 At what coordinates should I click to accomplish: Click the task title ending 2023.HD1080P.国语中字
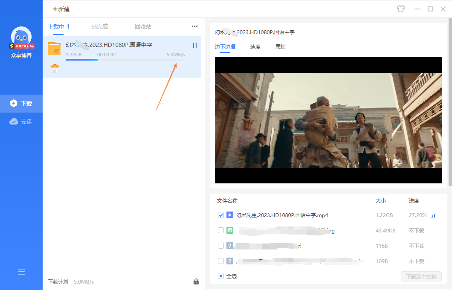click(109, 45)
